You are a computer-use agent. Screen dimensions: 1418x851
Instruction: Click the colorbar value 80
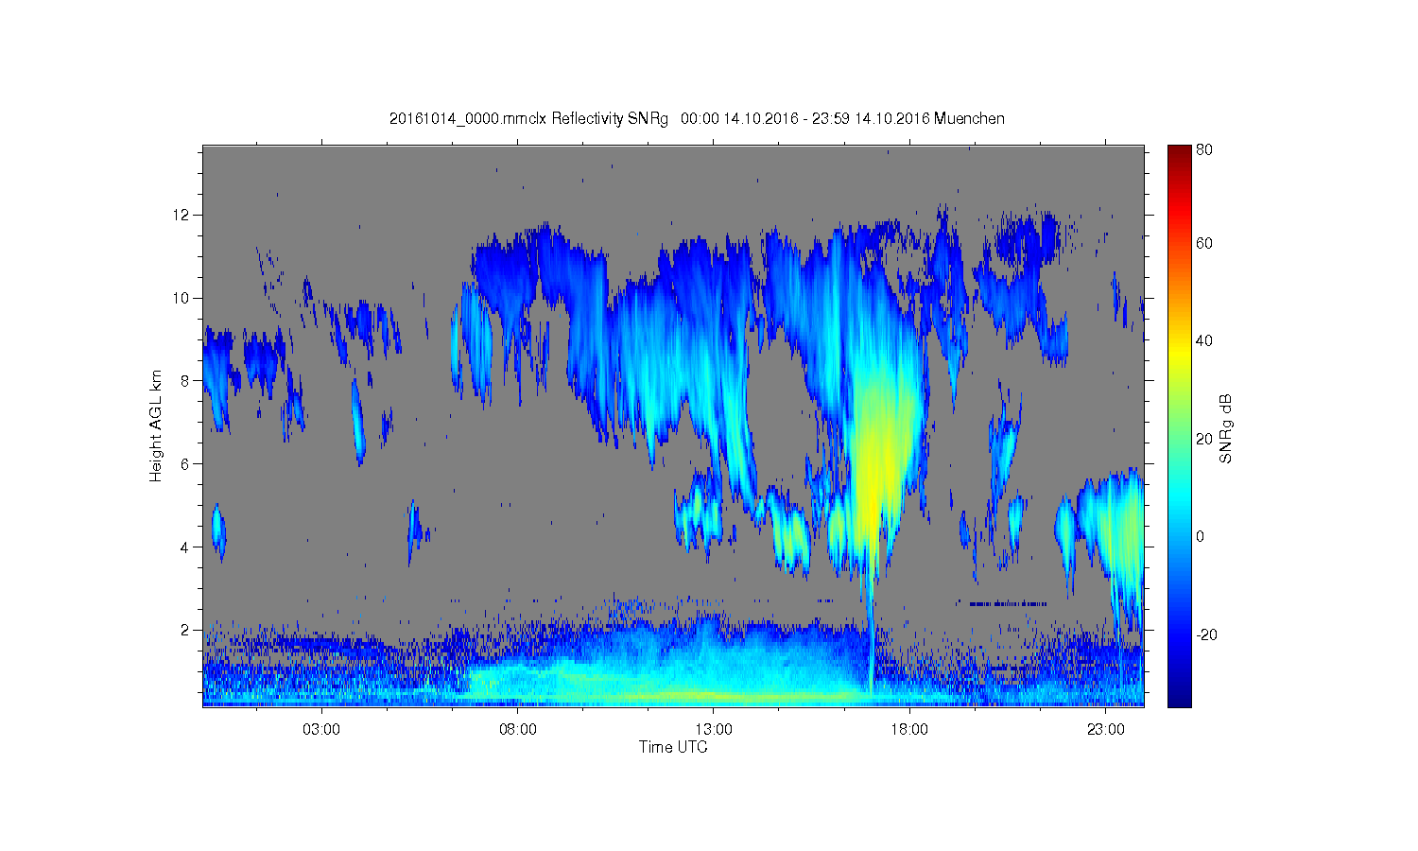1204,149
